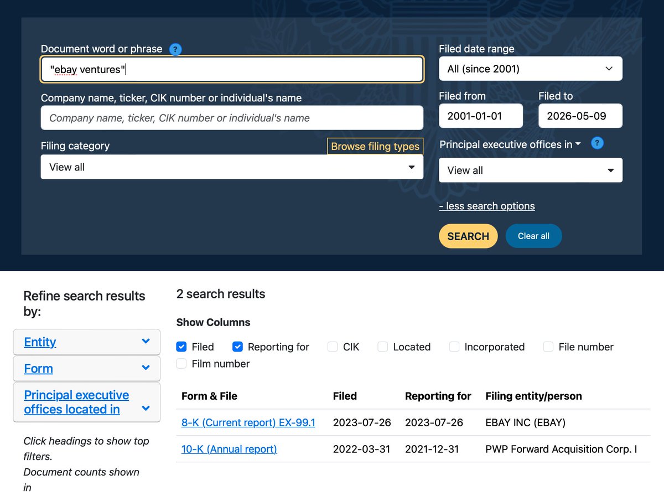Click the Document word or phrase field

[232, 69]
